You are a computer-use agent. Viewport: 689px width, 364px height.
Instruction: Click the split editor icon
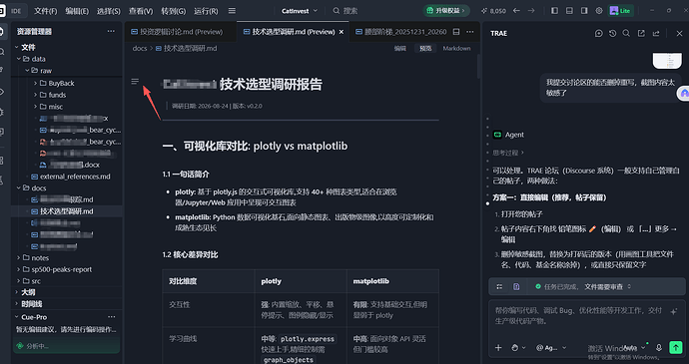[456, 32]
